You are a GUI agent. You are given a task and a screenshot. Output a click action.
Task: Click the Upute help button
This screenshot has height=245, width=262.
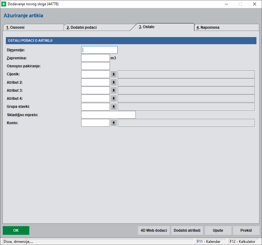point(218,230)
